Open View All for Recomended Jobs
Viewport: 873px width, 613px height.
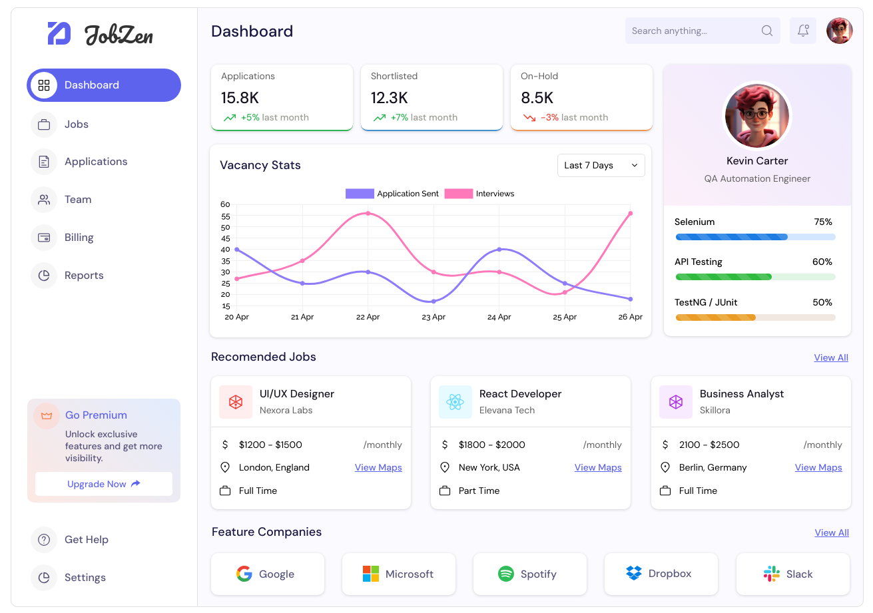[831, 357]
